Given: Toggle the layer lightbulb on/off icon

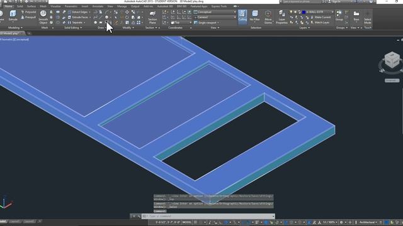Looking at the screenshot, I should [x=291, y=12].
